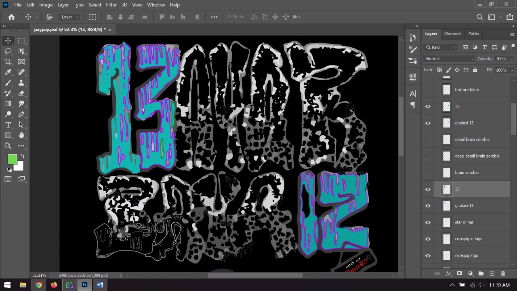Click the 13 layer thumbnail
Screen dimensions: 517x291
point(446,189)
